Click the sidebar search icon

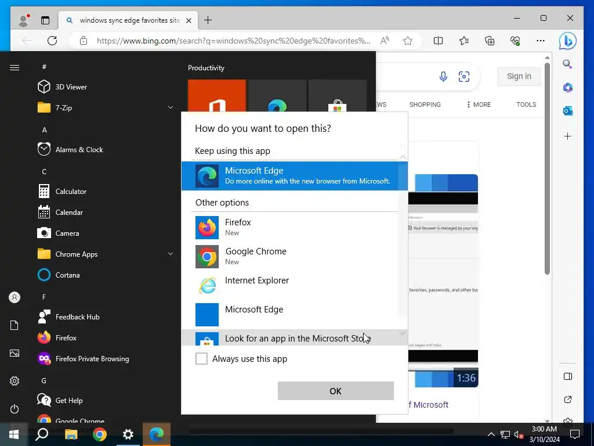click(x=567, y=64)
